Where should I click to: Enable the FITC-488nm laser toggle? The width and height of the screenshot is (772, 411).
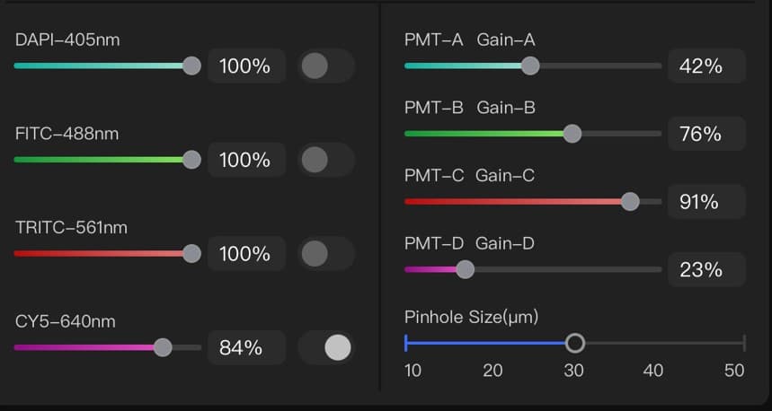click(325, 160)
